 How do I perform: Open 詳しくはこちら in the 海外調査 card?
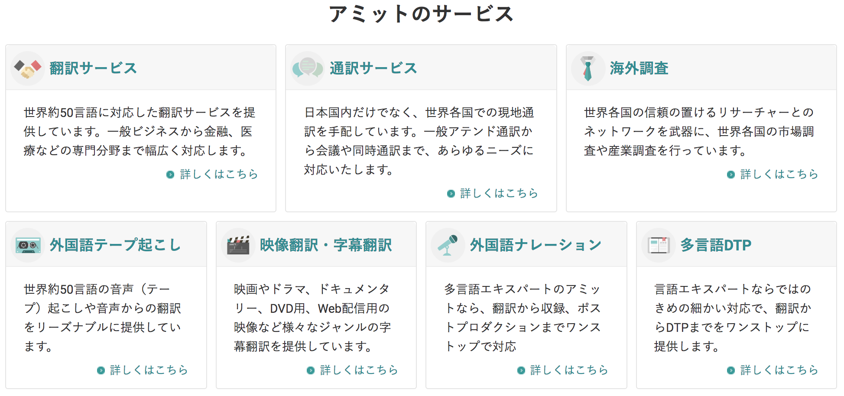pos(779,175)
